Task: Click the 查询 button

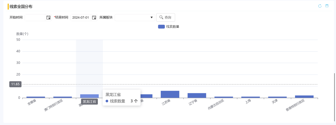Action: click(x=166, y=17)
